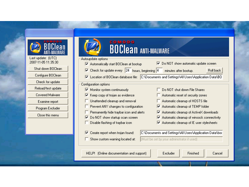Viewport: 249px width, 187px height.
Task: Click the BOClean database file path field
Action: coord(181,77)
